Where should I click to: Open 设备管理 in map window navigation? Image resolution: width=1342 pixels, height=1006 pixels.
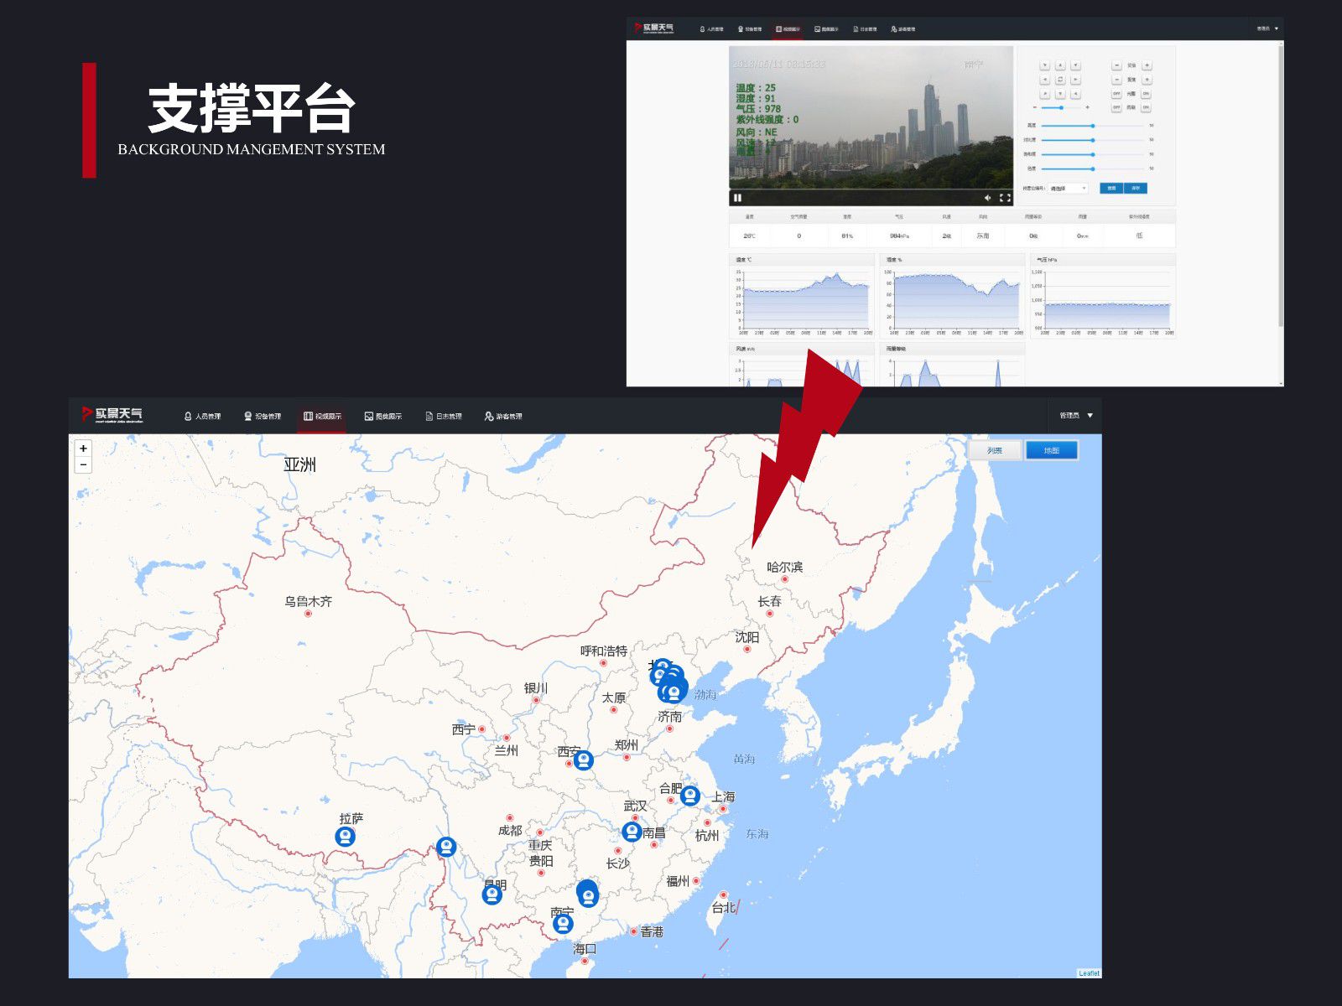pyautogui.click(x=263, y=416)
